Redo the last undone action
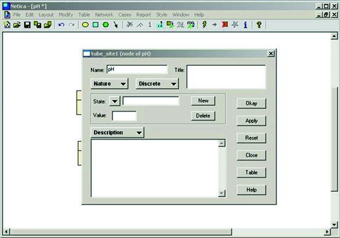This screenshot has height=238, width=340. pyautogui.click(x=71, y=25)
